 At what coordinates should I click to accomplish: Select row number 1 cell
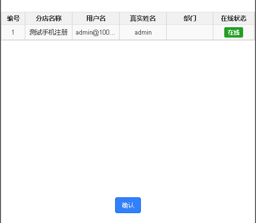point(13,32)
